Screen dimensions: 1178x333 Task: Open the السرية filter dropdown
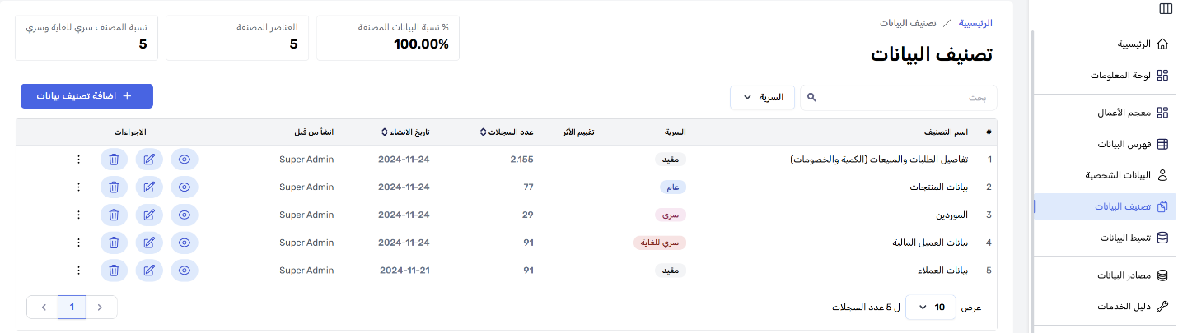click(x=762, y=97)
